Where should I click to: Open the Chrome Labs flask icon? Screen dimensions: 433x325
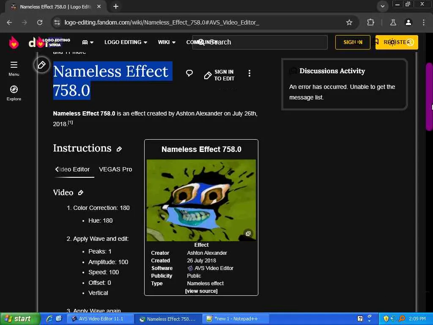coord(393,22)
